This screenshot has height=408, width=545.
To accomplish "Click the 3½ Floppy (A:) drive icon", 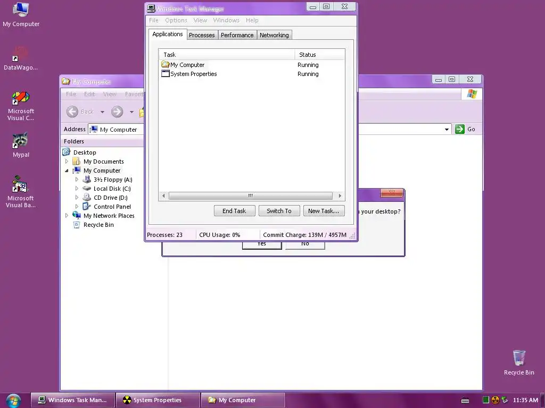I will pyautogui.click(x=87, y=180).
